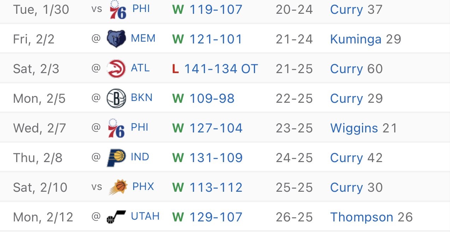450x232 pixels.
Task: Open the 119-107 win box score
Action: [216, 9]
